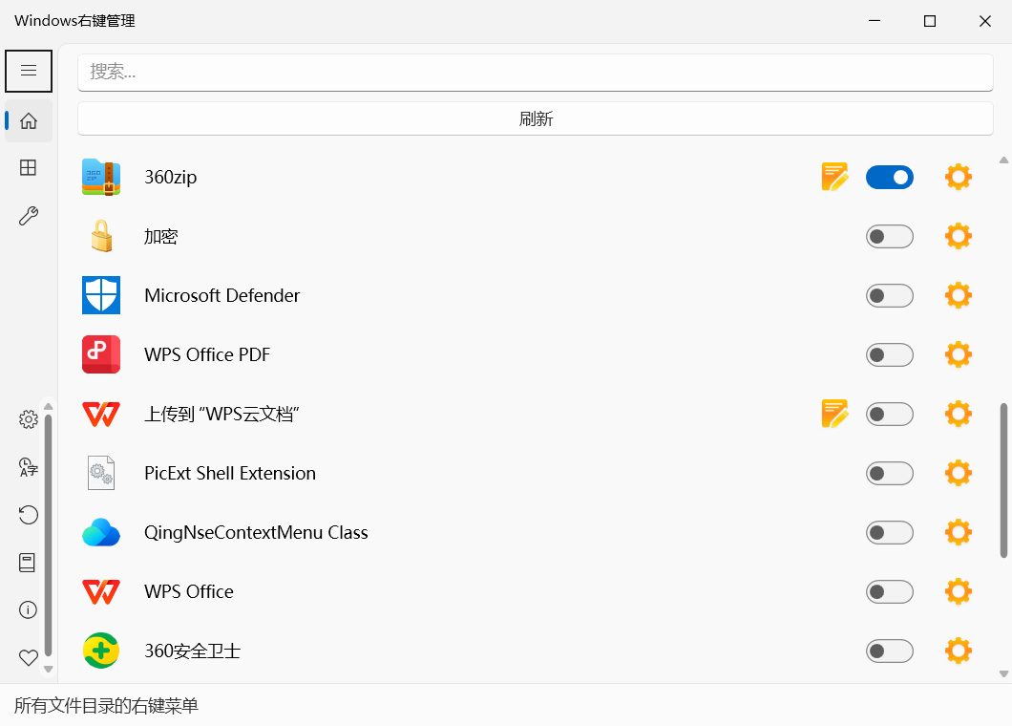Open gear settings for 360zip
This screenshot has height=726, width=1012.
pos(959,177)
